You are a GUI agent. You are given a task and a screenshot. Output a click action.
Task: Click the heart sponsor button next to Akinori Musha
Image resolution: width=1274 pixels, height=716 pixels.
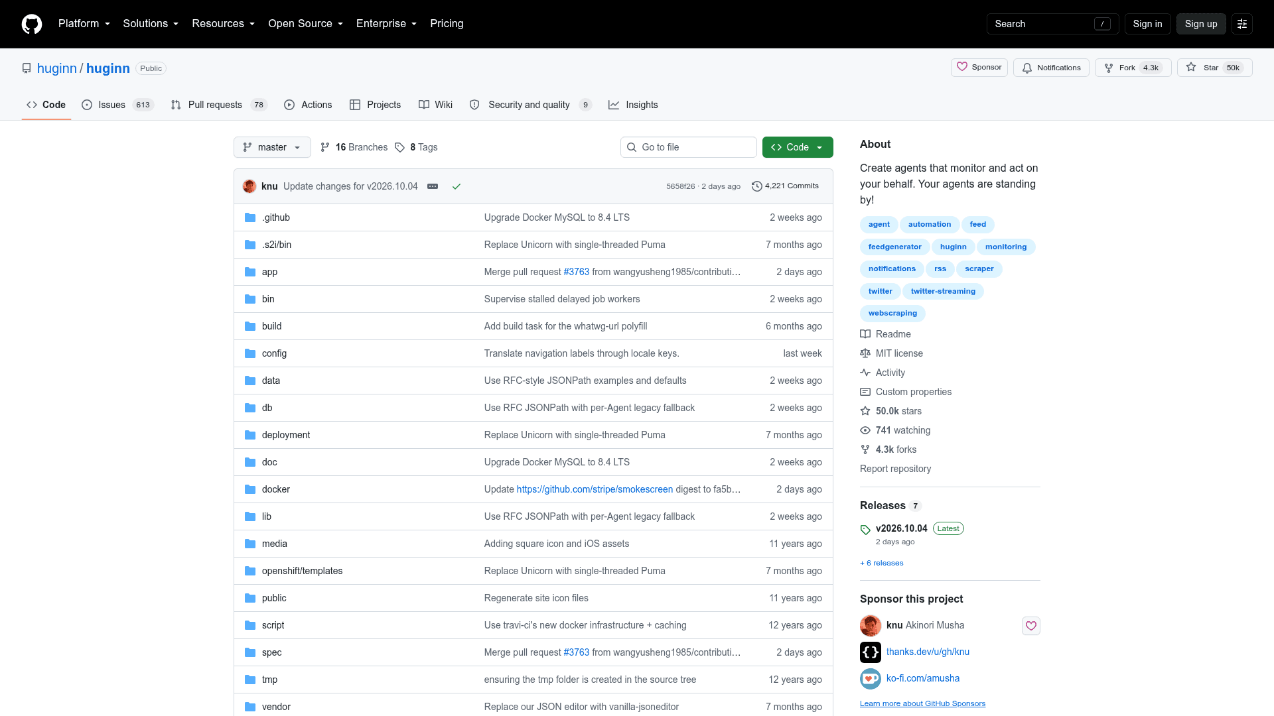click(x=1031, y=626)
